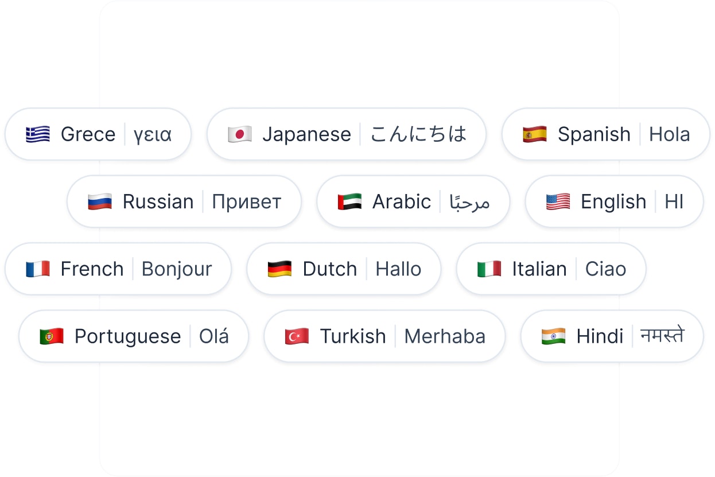Viewport: 715px width, 477px height.
Task: Click the Привет greeting text
Action: click(x=247, y=202)
